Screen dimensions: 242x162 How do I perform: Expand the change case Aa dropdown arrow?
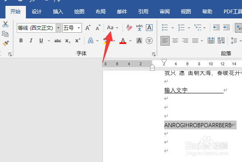(x=117, y=28)
